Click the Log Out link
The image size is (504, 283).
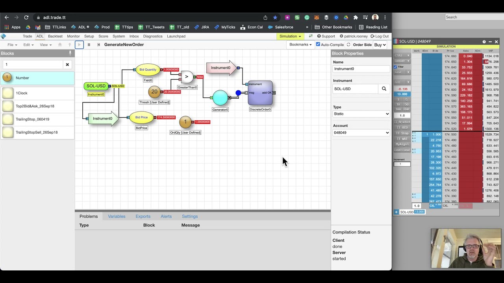pos(380,36)
